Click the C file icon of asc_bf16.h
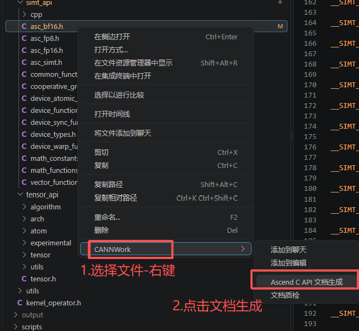Screen dimensions: 359x331 tap(24, 26)
